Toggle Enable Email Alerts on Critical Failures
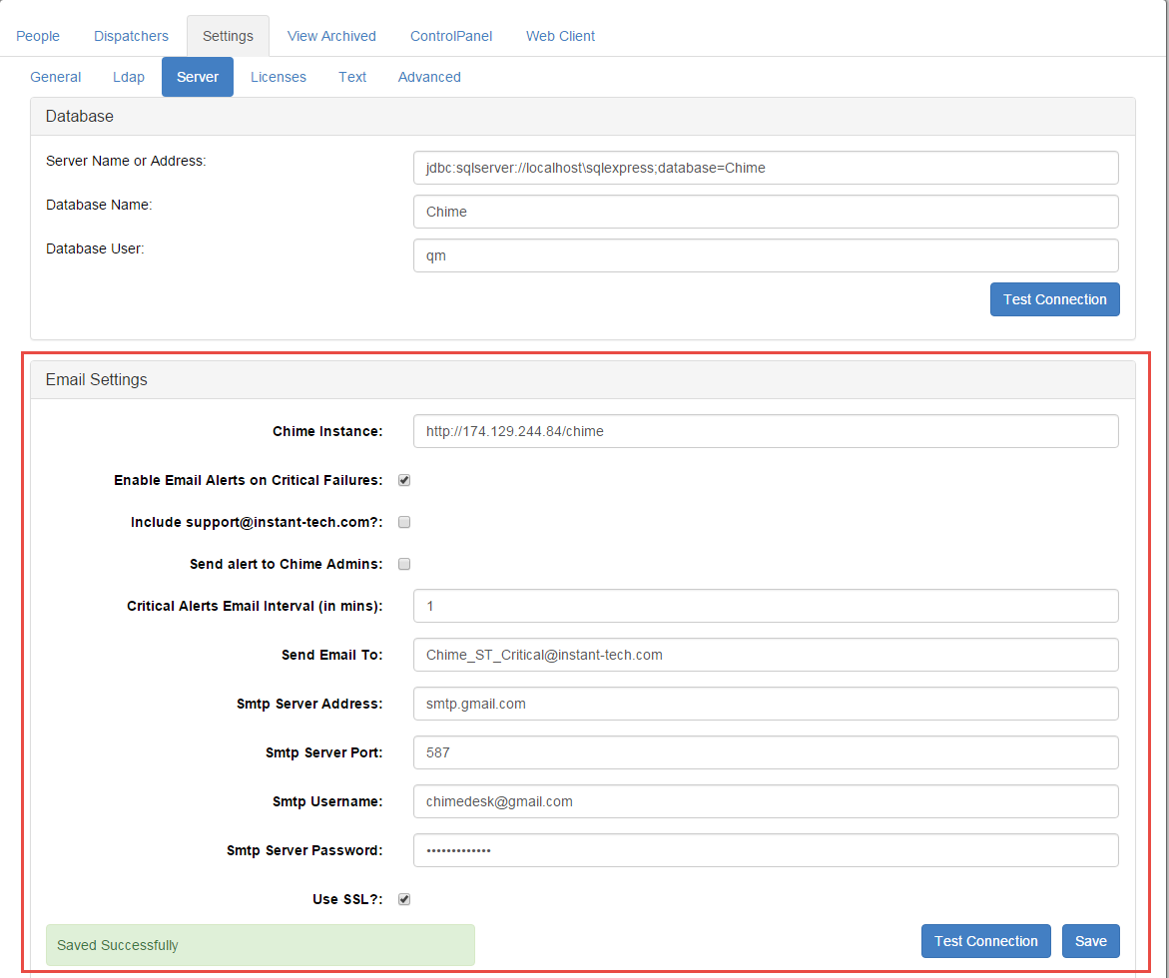 point(404,480)
